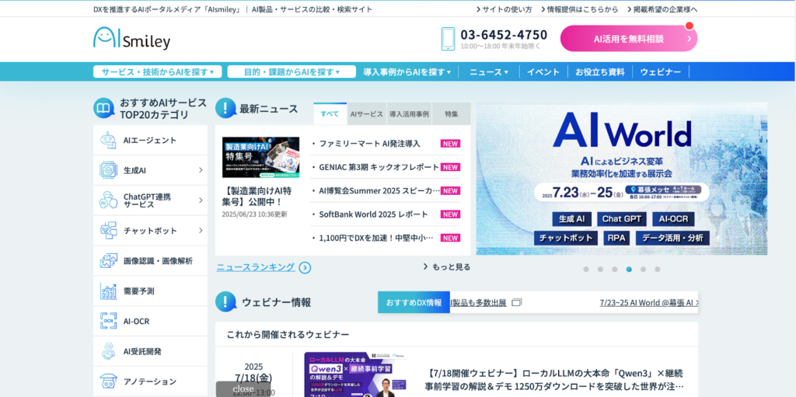Open 【製造業向けAI特集号】公開中! headline

[x=257, y=196]
